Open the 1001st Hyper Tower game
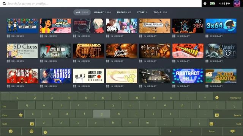Screen dimensions: 243x136 point(55,26)
